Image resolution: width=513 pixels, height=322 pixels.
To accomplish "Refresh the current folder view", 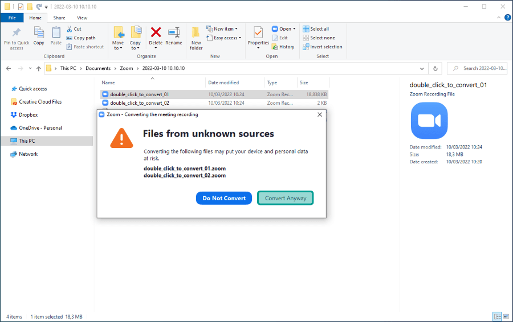I will click(435, 69).
